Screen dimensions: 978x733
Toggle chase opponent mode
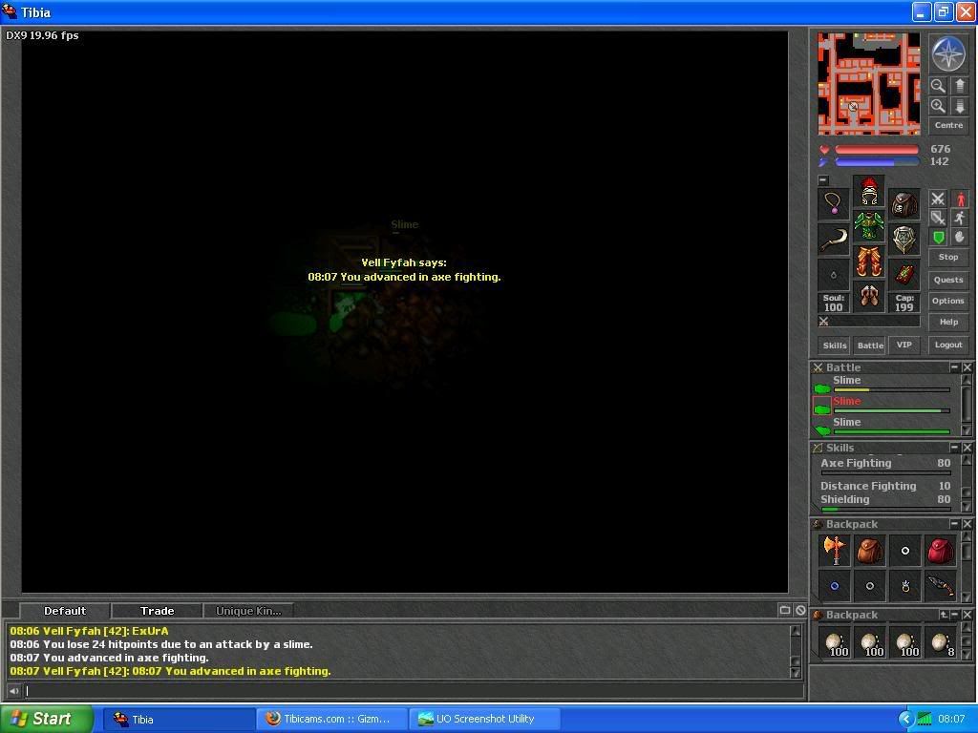click(x=960, y=218)
